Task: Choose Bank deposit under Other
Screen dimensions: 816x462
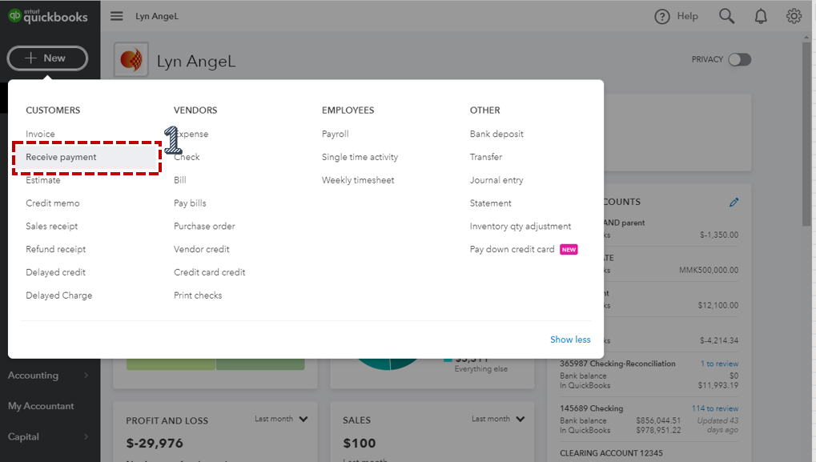Action: (496, 134)
